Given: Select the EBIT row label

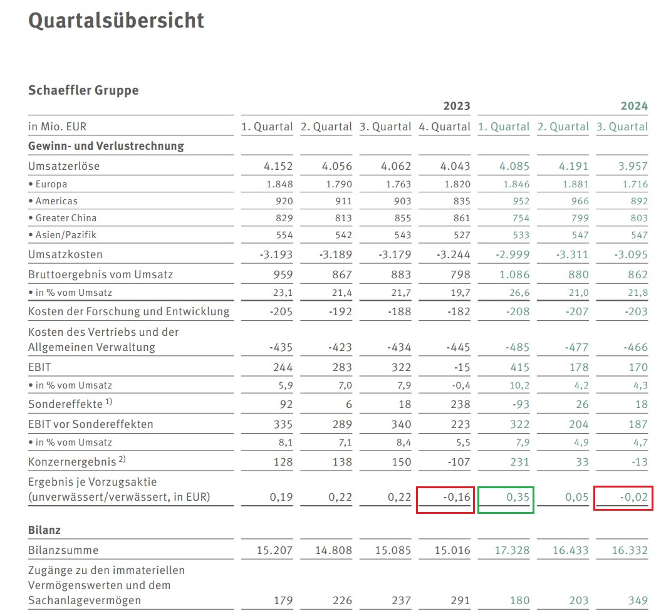Looking at the screenshot, I should (x=39, y=367).
